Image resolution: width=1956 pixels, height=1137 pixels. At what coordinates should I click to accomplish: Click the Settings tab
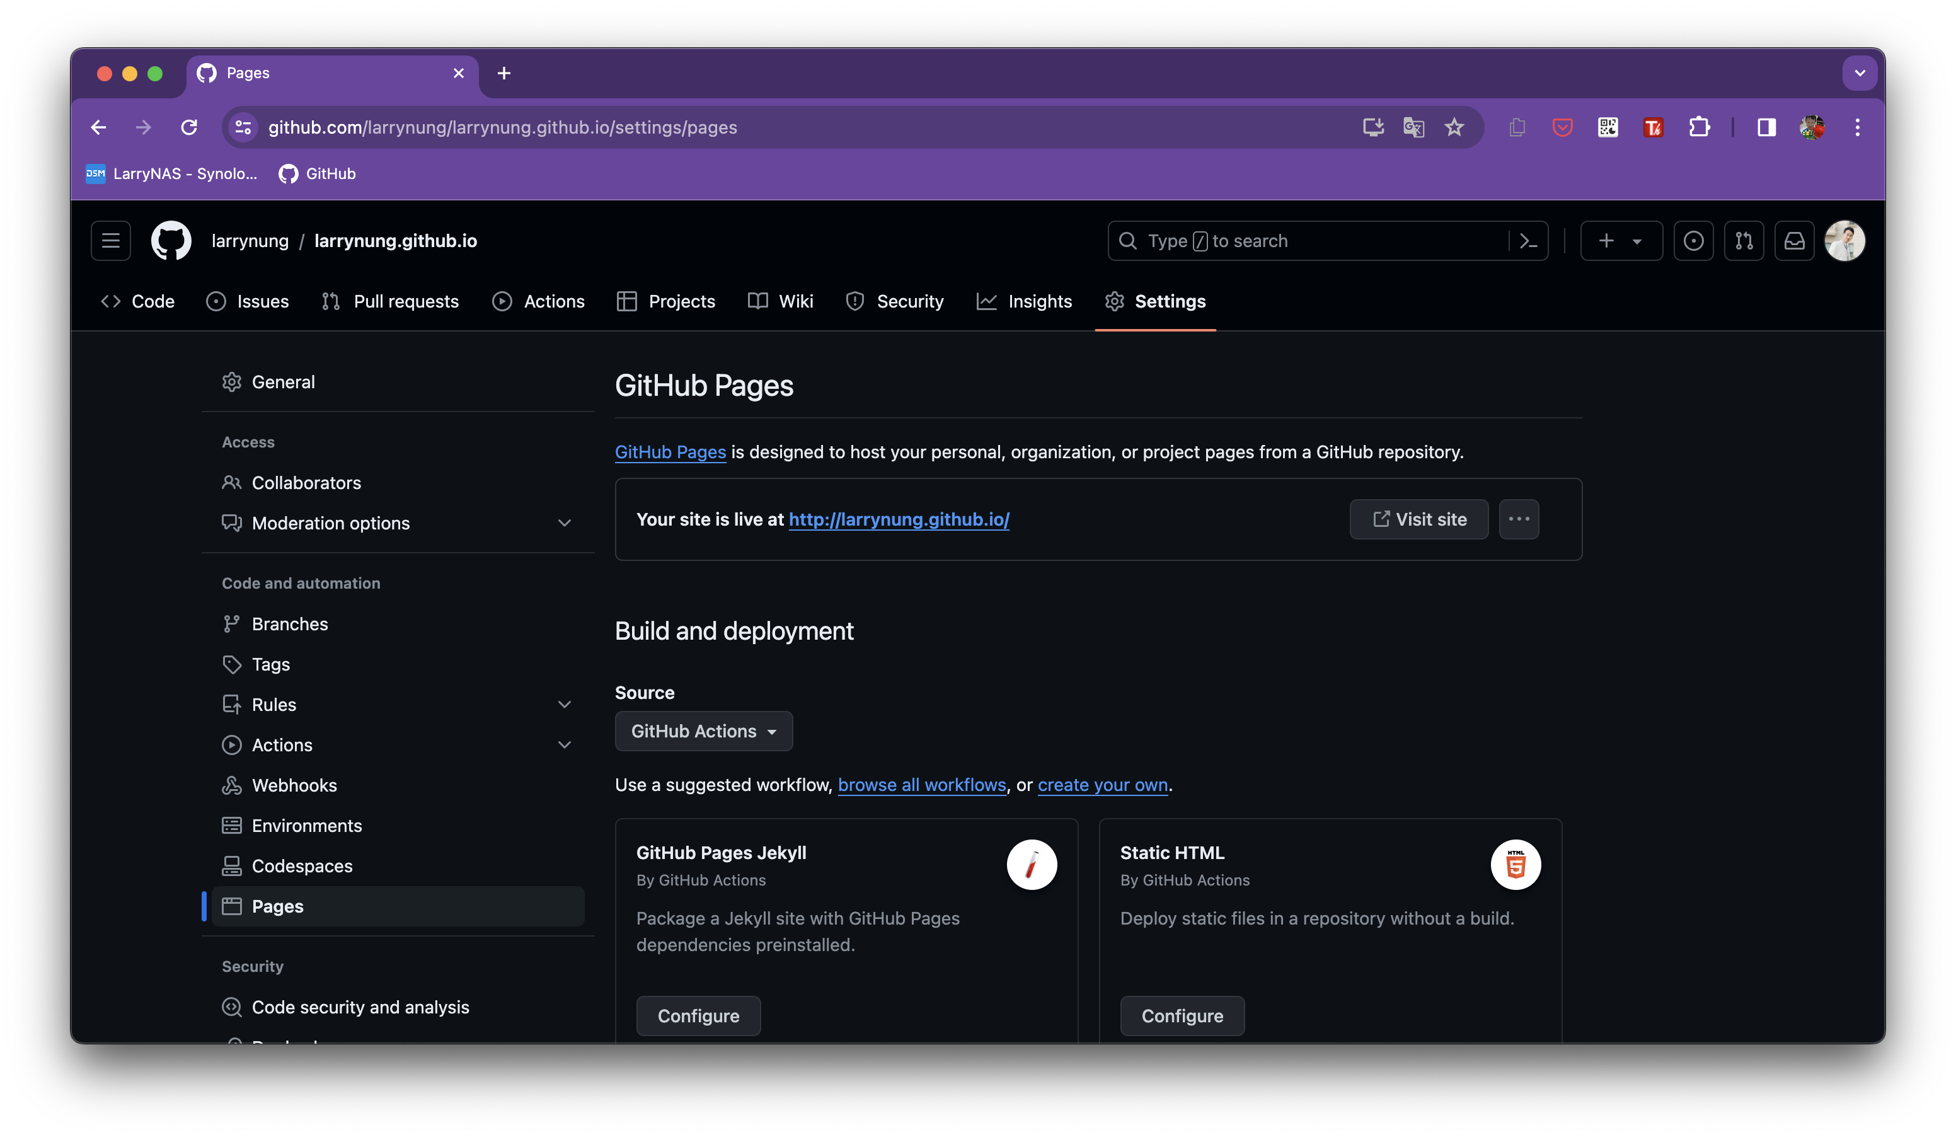1155,301
